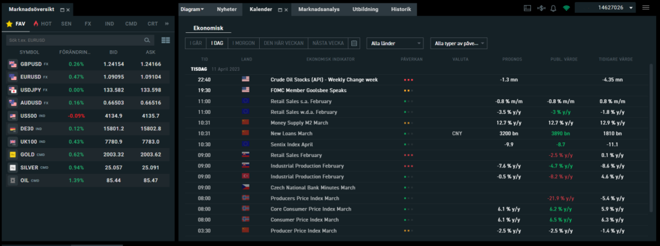The width and height of the screenshot is (660, 246).
Task: Click GBPUSD bid price 1.24154
Action: tap(113, 64)
